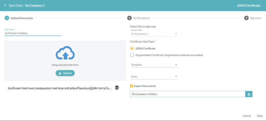Go to the Set Recipients step
This screenshot has width=266, height=121.
[141, 18]
